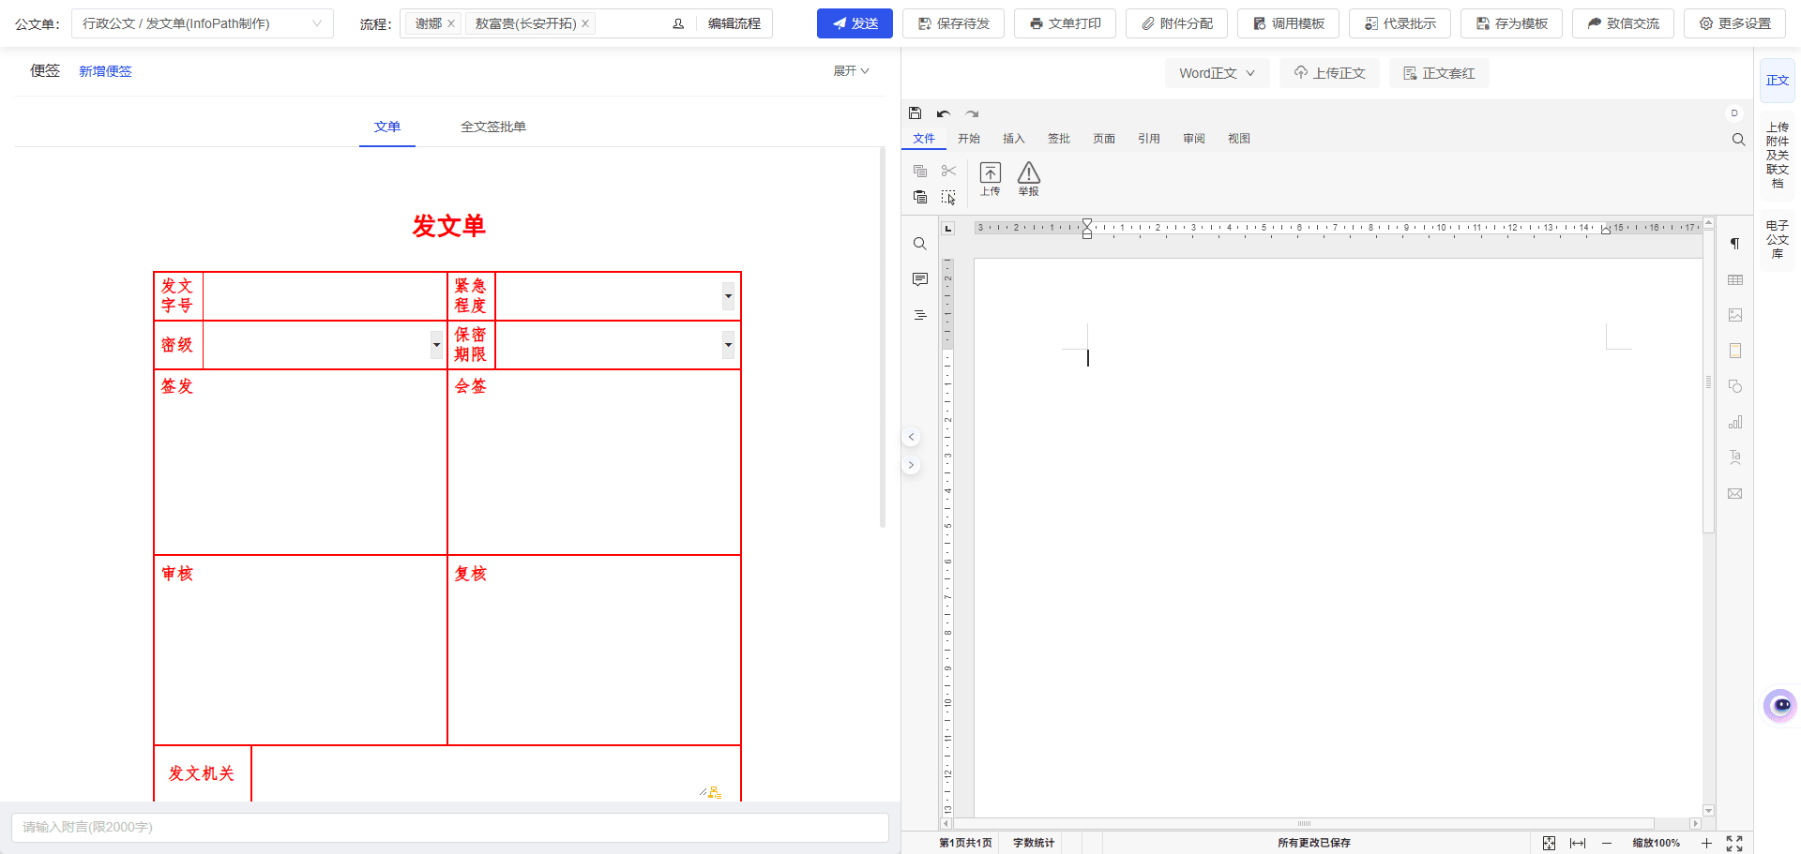Screen dimensions: 1801x854
Task: Save the document with the floppy disk icon
Action: pos(915,113)
